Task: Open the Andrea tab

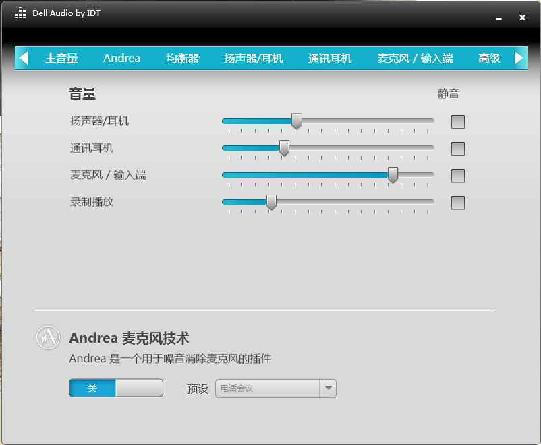Action: (x=122, y=58)
